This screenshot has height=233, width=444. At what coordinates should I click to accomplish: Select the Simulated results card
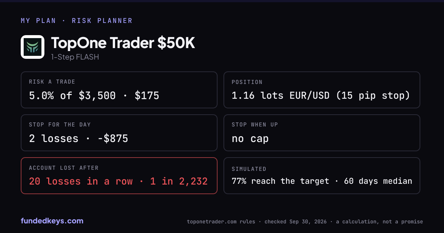pyautogui.click(x=322, y=176)
